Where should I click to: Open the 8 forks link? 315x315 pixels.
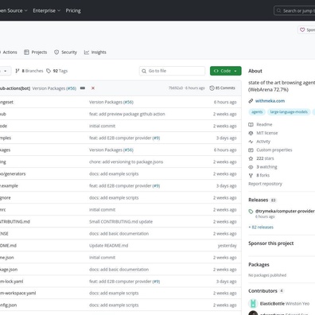[x=262, y=175]
